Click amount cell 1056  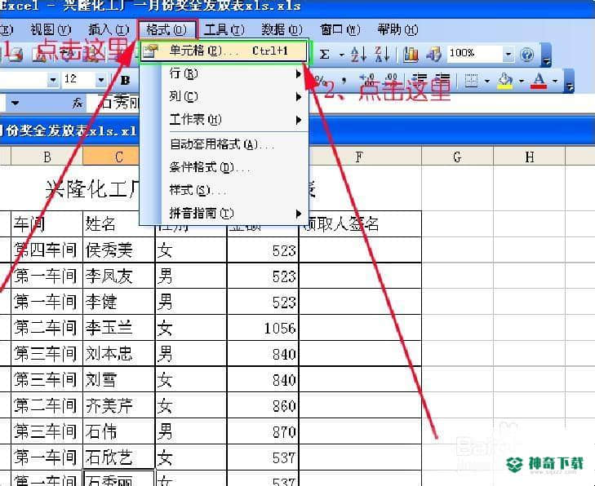[263, 328]
